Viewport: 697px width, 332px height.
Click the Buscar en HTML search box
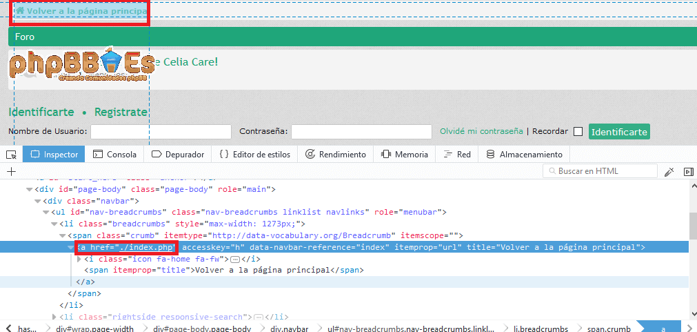tap(600, 171)
